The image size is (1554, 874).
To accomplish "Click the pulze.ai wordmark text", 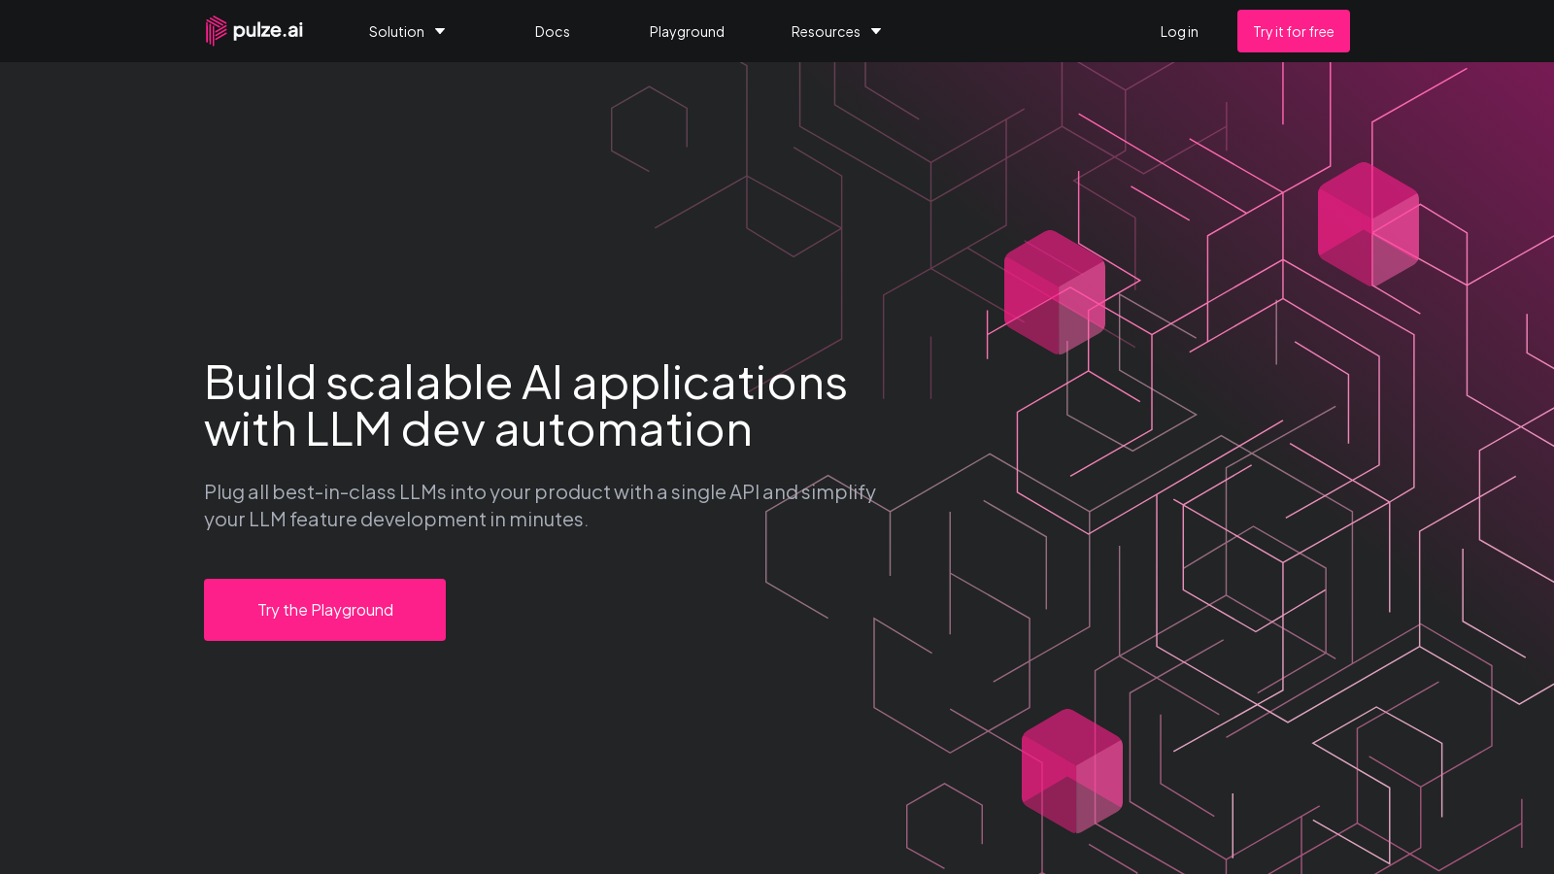I will (x=268, y=30).
